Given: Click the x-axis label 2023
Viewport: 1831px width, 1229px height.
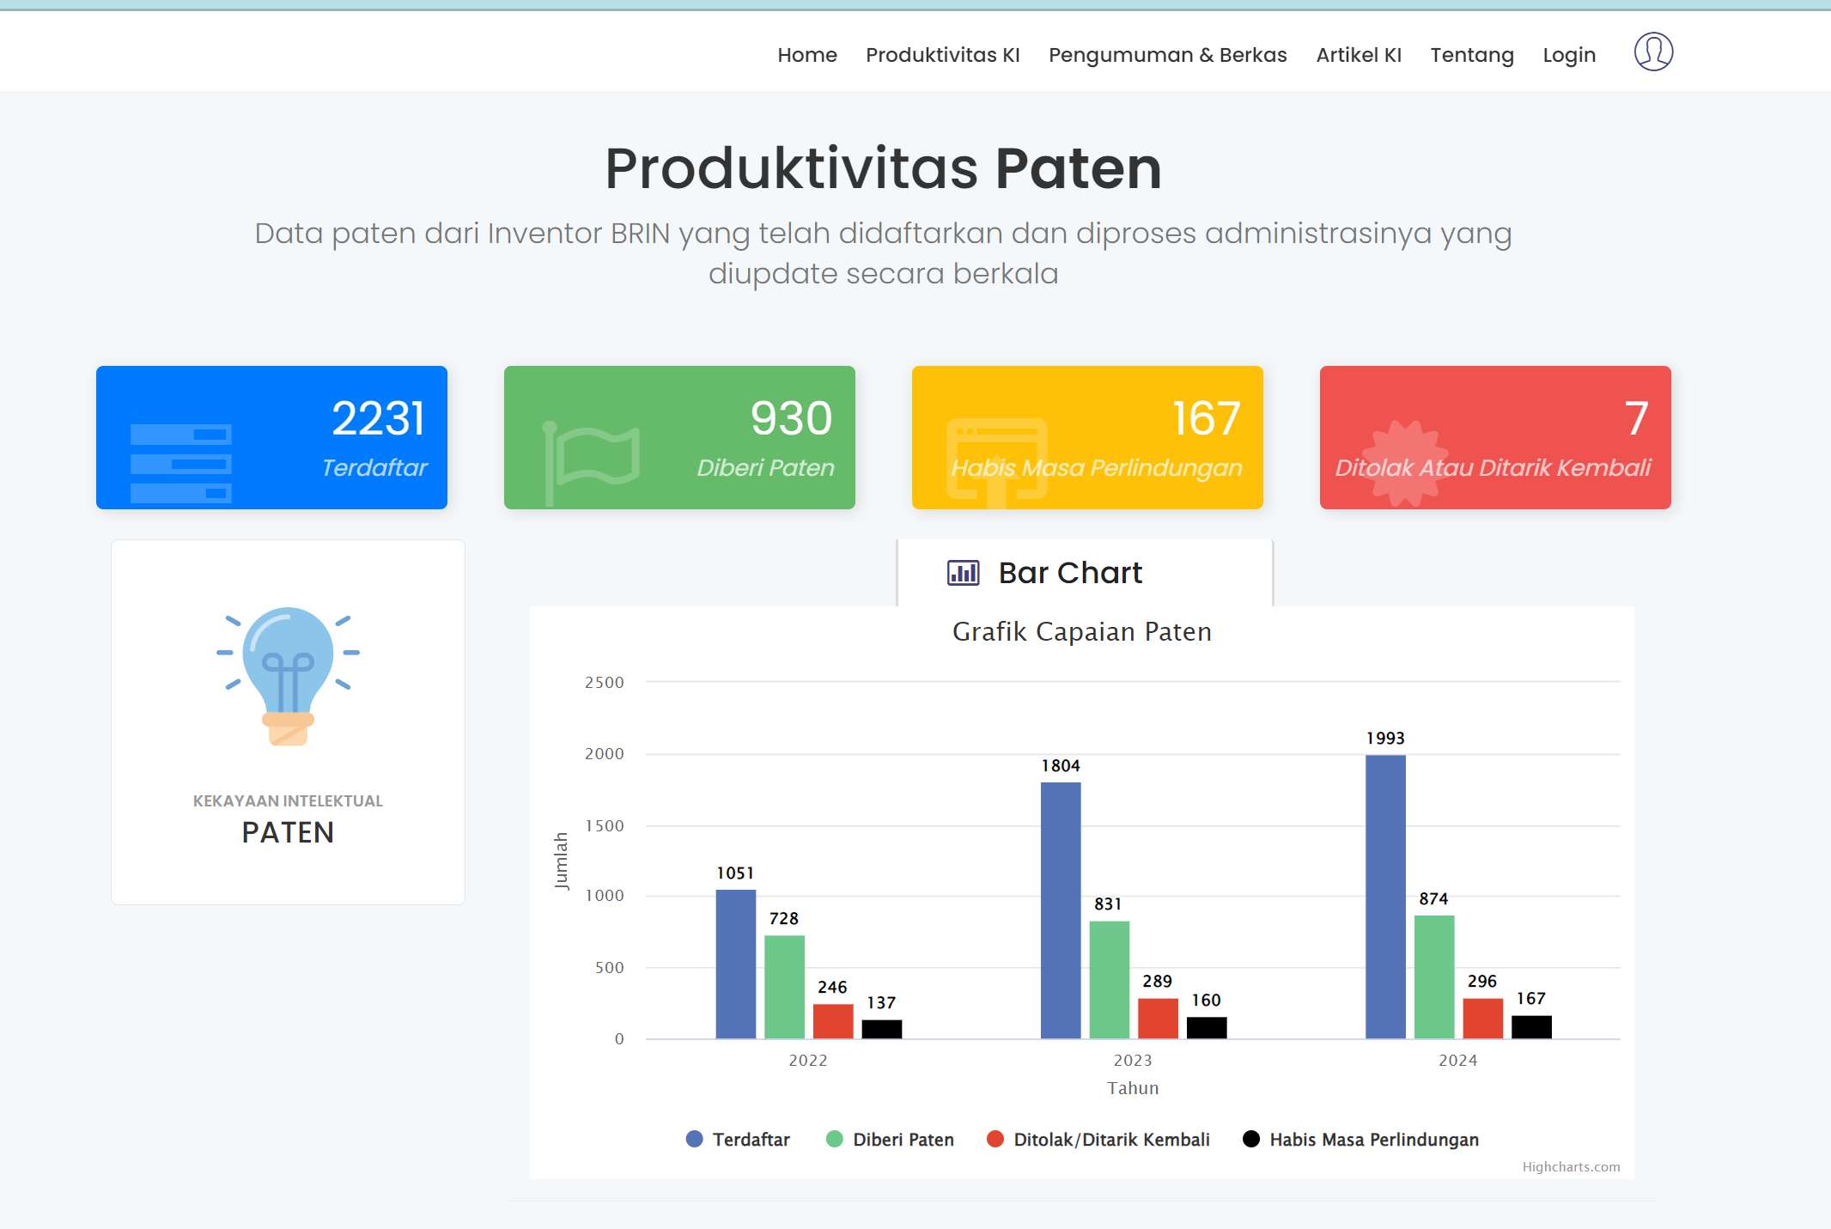Looking at the screenshot, I should click(1133, 1061).
